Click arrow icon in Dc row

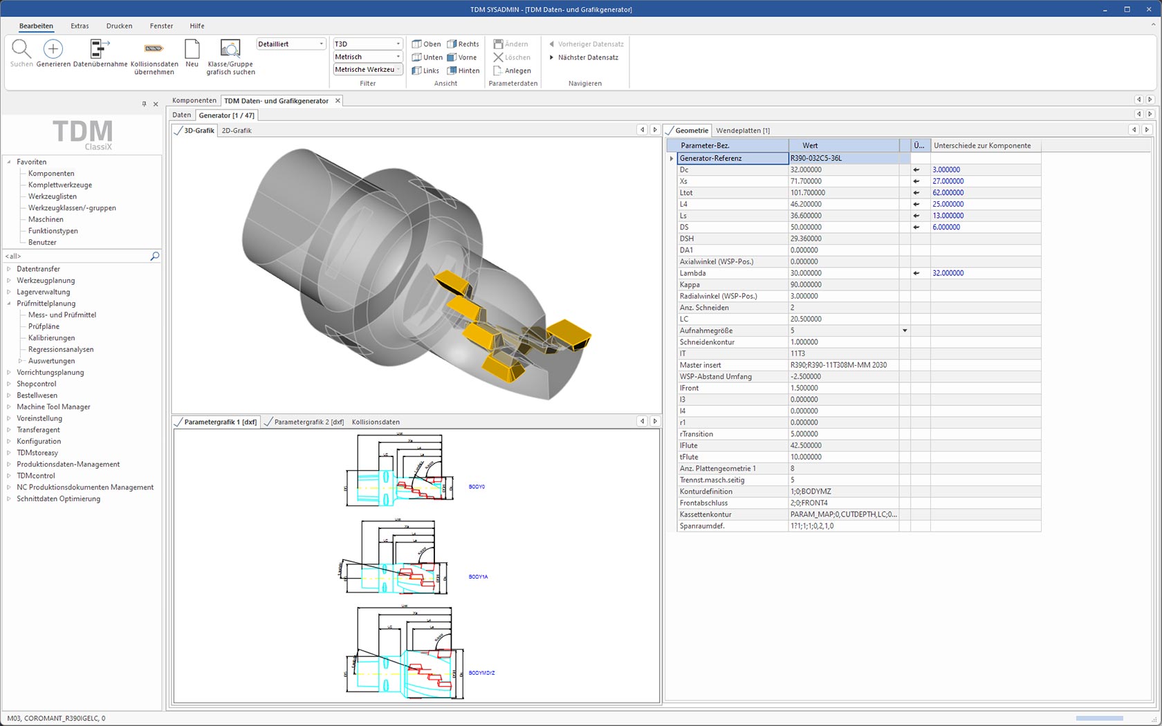(916, 169)
